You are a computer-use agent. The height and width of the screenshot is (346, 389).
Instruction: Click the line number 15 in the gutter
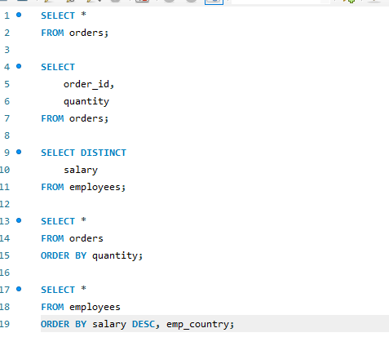(x=5, y=255)
